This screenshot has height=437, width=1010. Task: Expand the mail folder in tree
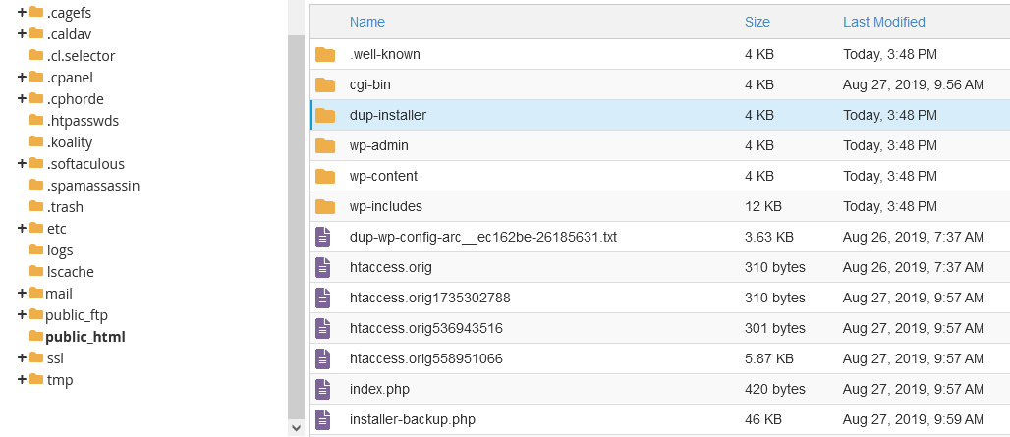(x=22, y=293)
